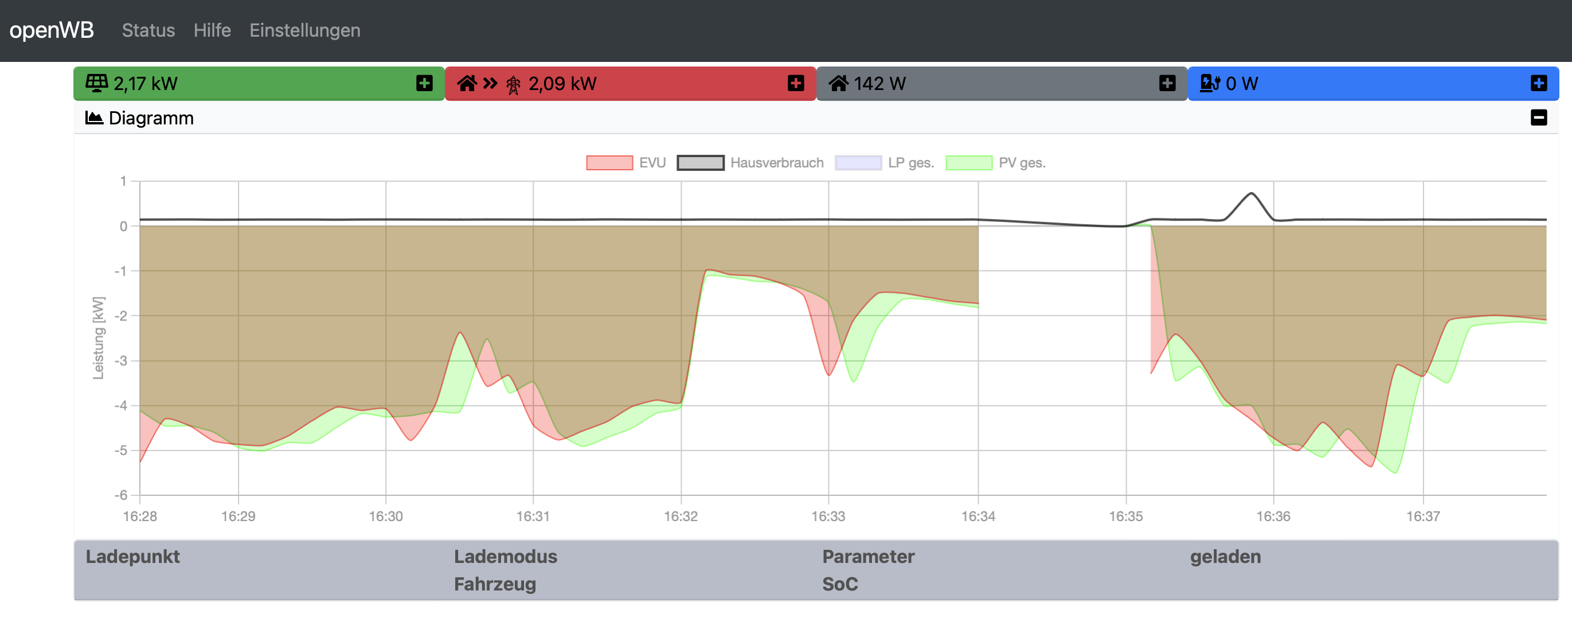The height and width of the screenshot is (618, 1572).
Task: Expand the red grid 2,09 kW card
Action: [796, 83]
